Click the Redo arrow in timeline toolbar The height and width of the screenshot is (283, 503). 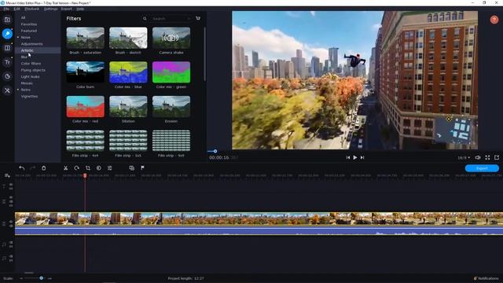tap(32, 167)
